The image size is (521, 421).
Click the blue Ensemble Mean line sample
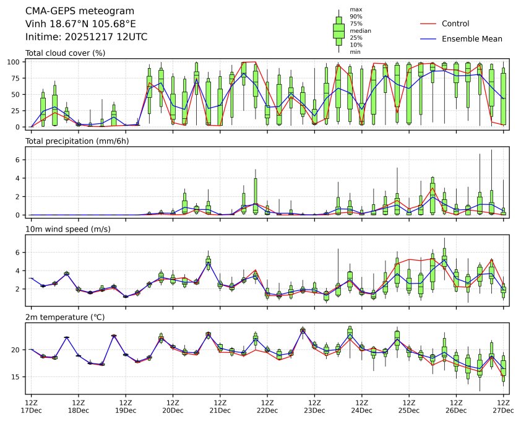coord(428,39)
